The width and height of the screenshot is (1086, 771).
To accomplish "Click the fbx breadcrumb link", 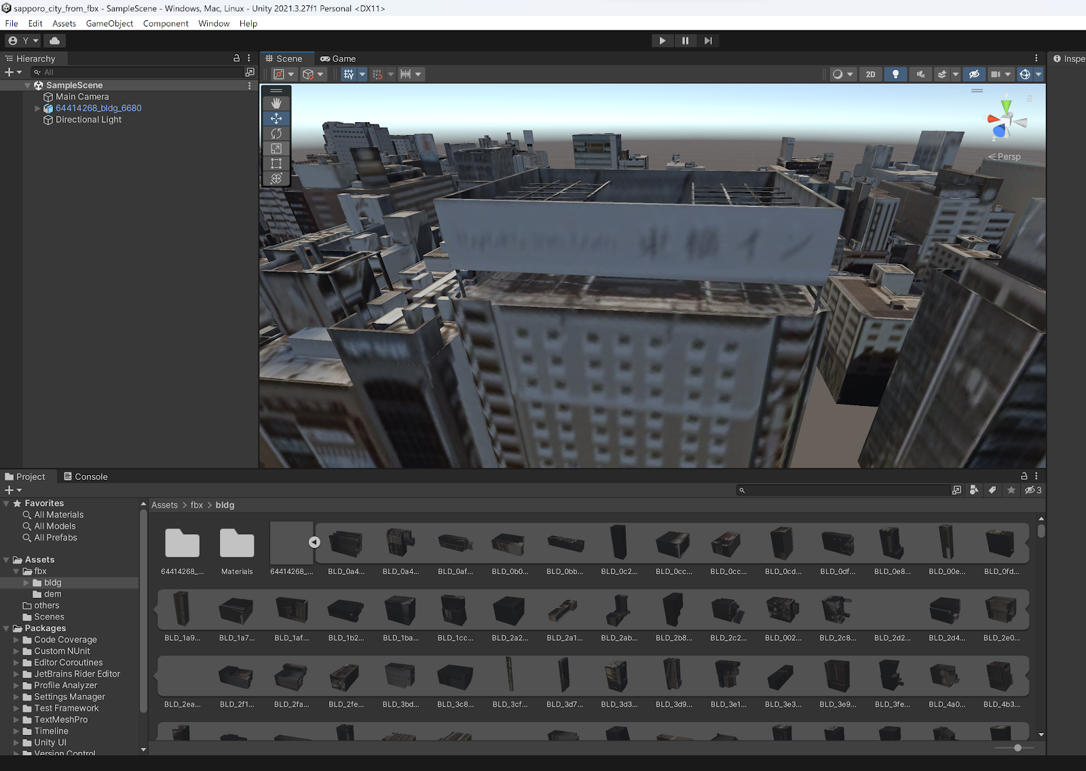I will 197,505.
